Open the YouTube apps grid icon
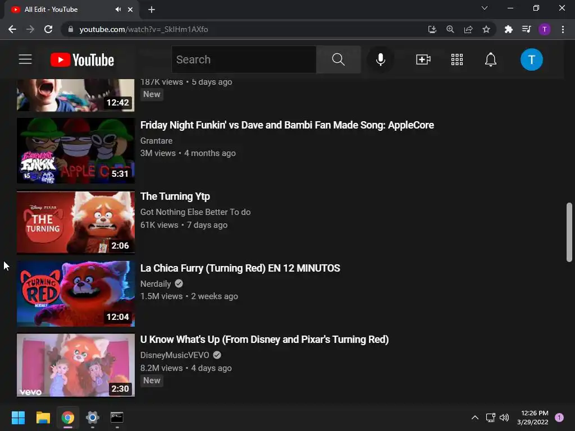Viewport: 575px width, 431px height. (457, 59)
